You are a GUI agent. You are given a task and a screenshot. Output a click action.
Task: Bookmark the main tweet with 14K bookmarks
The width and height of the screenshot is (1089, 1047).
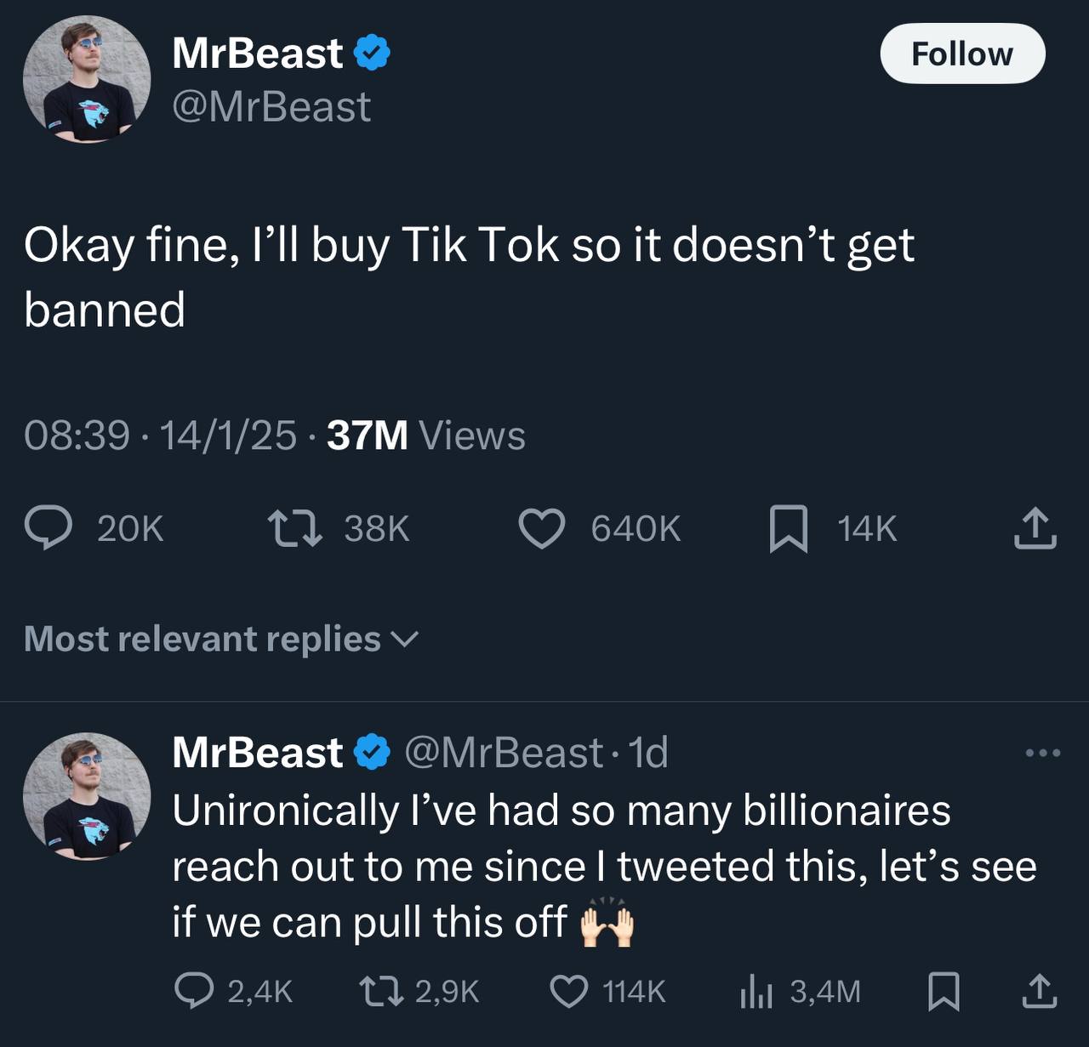pos(788,528)
